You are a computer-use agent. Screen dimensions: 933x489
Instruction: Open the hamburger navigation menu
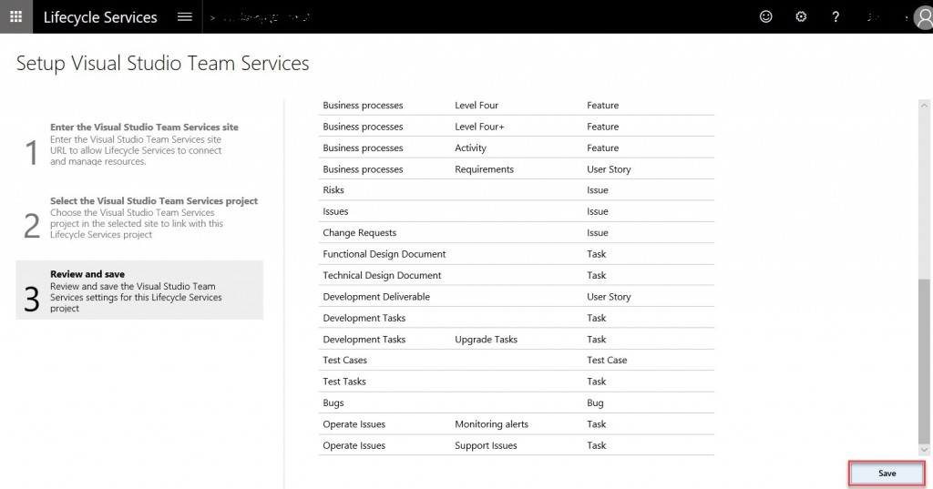[x=185, y=16]
